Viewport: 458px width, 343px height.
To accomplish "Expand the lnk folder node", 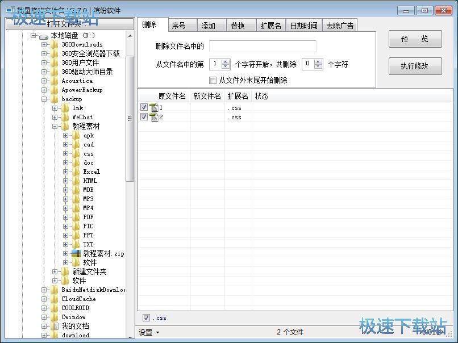I will tap(55, 108).
